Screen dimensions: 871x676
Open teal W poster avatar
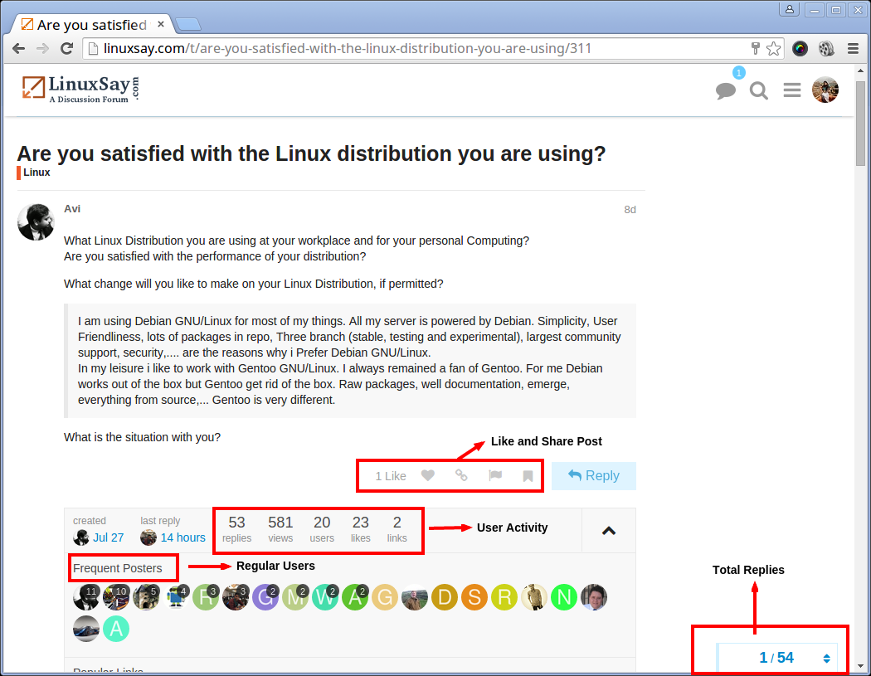click(x=325, y=597)
